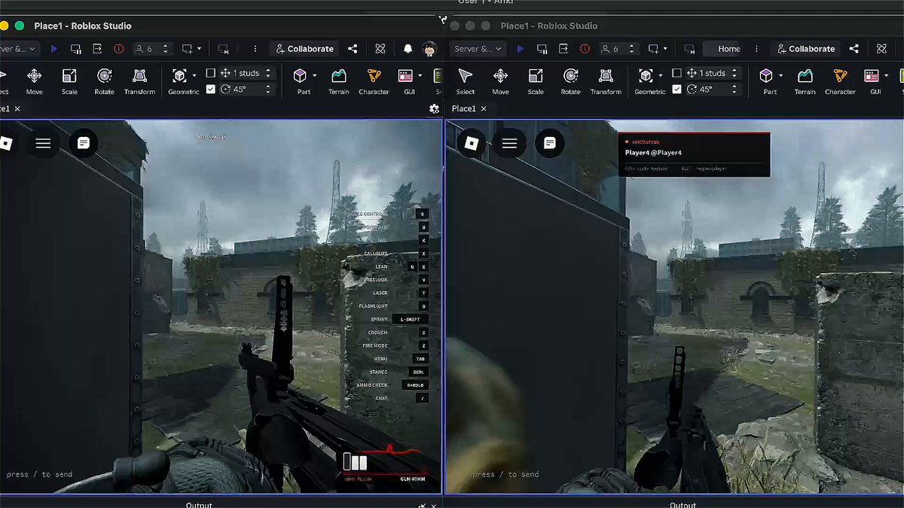904x508 pixels.
Task: Disable the 45° rotate snapping checkbox, left window
Action: [210, 89]
